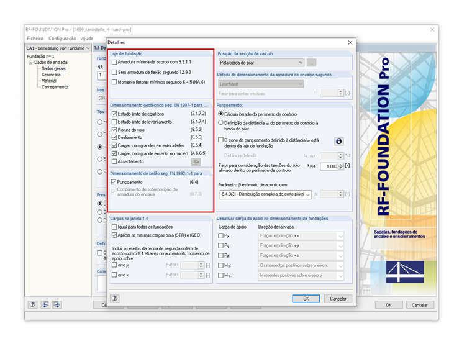
Task: Enable Mx support load deactivation
Action: 220,266
